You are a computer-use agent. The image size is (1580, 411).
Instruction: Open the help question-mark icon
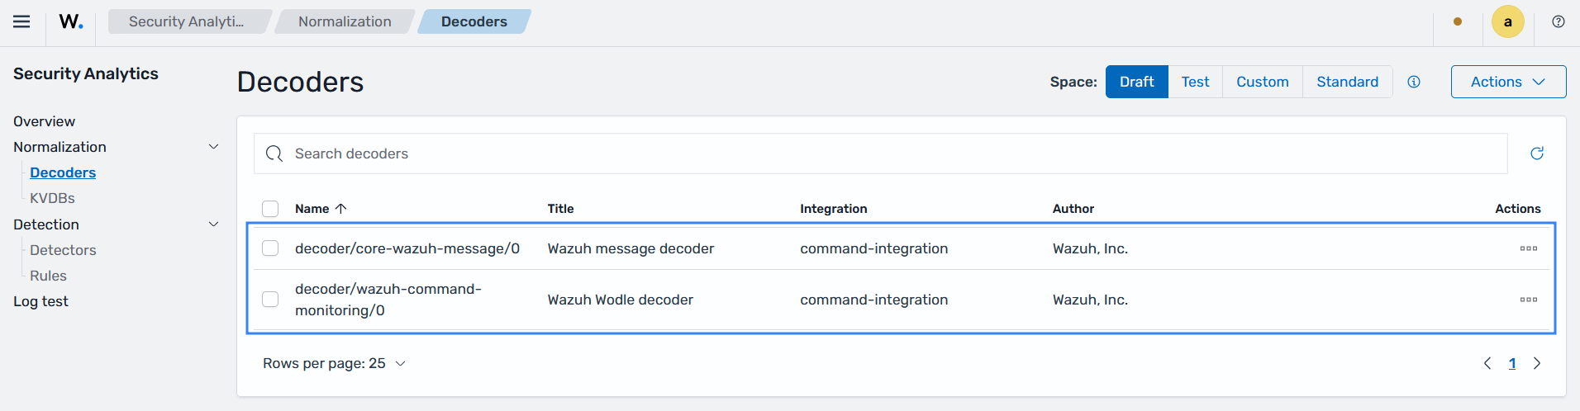click(x=1558, y=21)
